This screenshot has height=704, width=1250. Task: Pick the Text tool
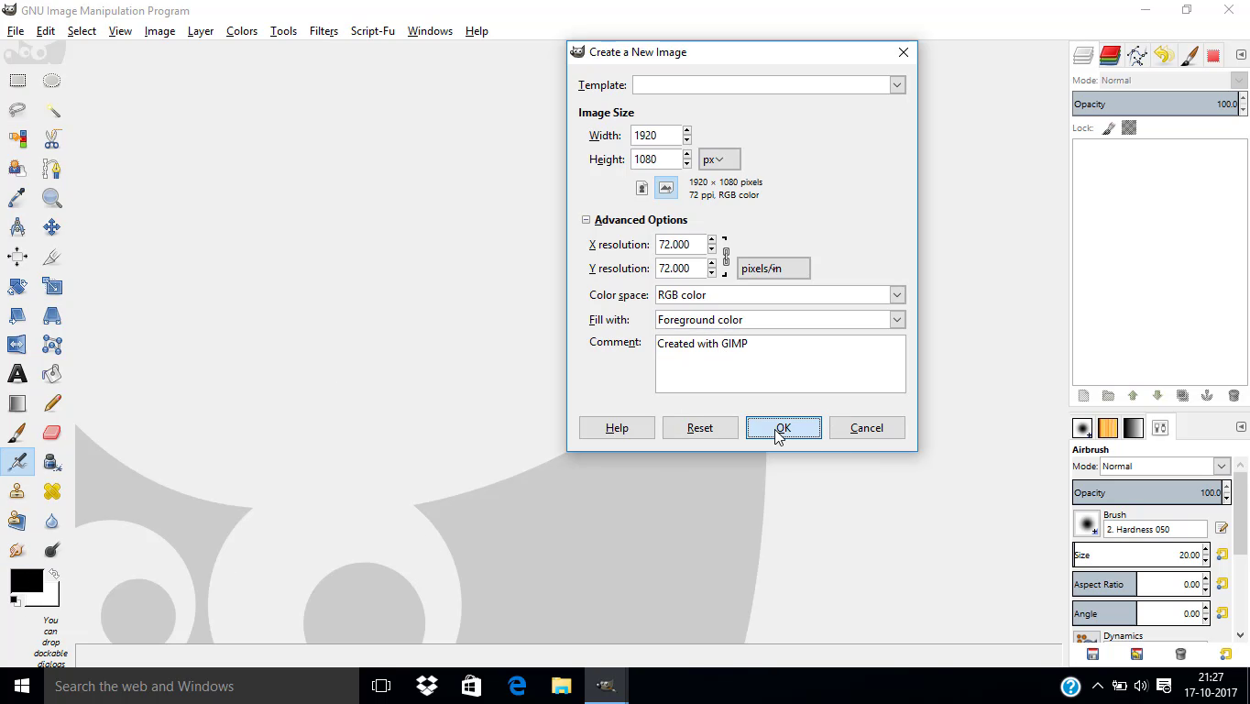tap(17, 374)
